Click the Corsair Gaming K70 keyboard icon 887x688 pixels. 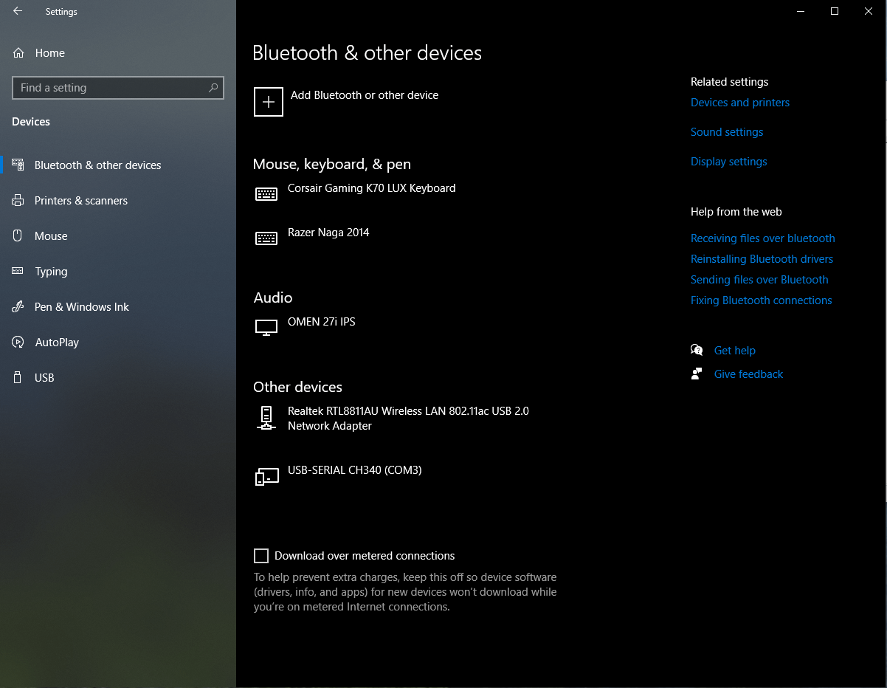pos(266,193)
